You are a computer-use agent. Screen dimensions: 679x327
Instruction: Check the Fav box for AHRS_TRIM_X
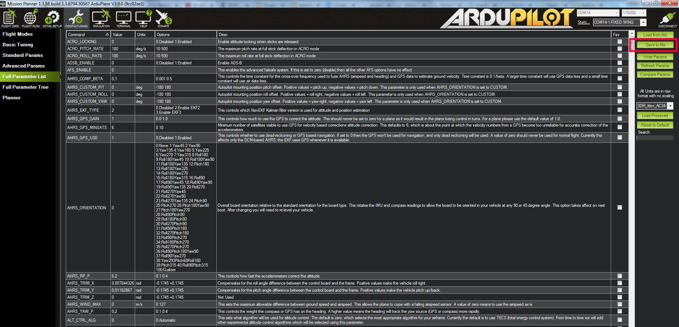(620, 283)
